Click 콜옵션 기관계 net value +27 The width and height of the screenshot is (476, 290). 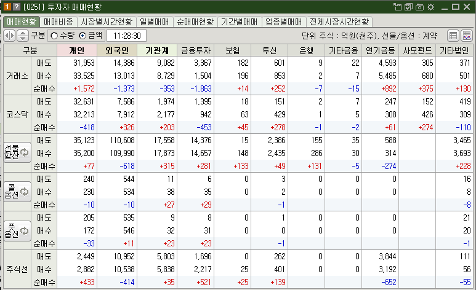(169, 205)
